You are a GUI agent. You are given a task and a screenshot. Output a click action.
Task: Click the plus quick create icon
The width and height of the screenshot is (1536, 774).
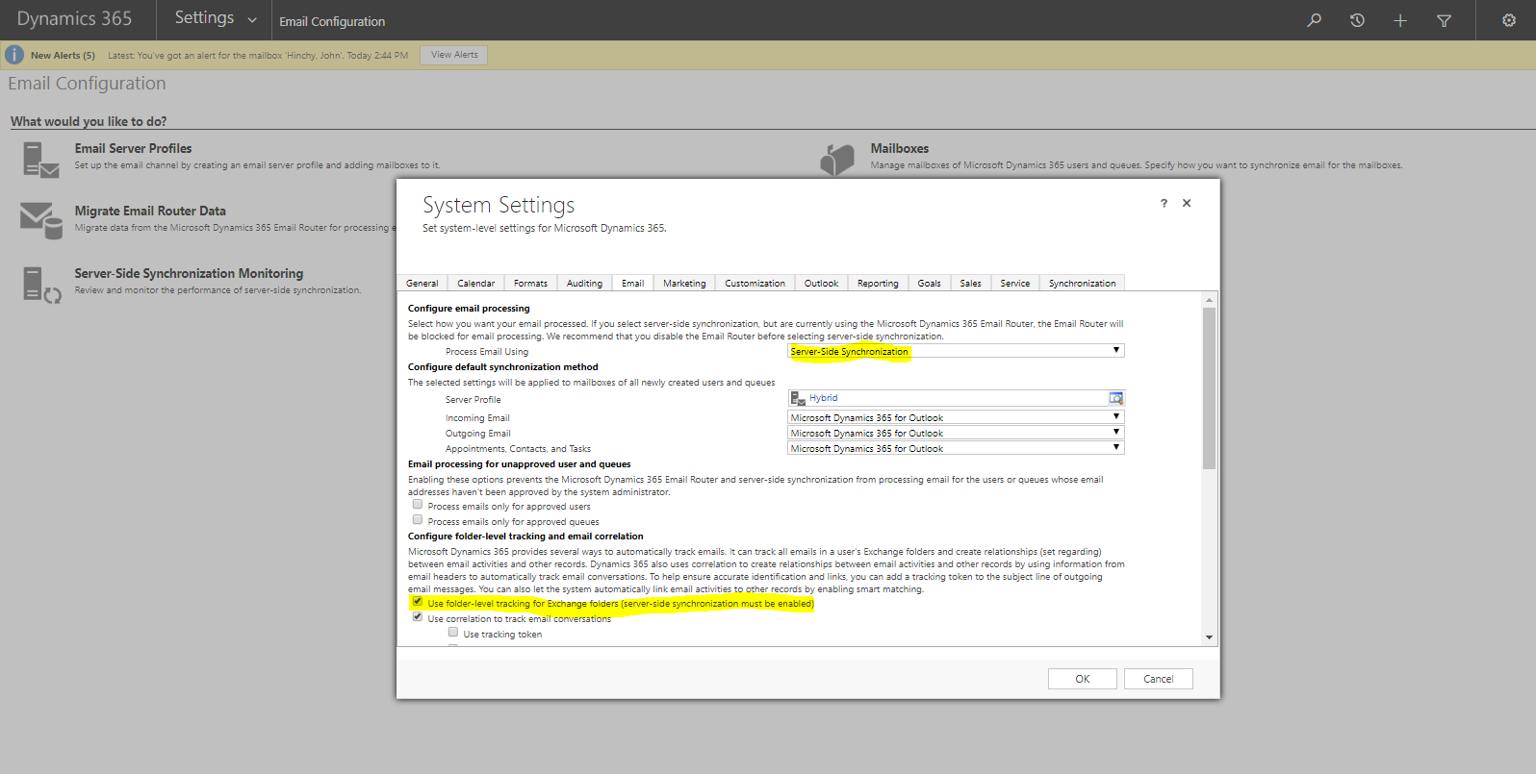1400,20
